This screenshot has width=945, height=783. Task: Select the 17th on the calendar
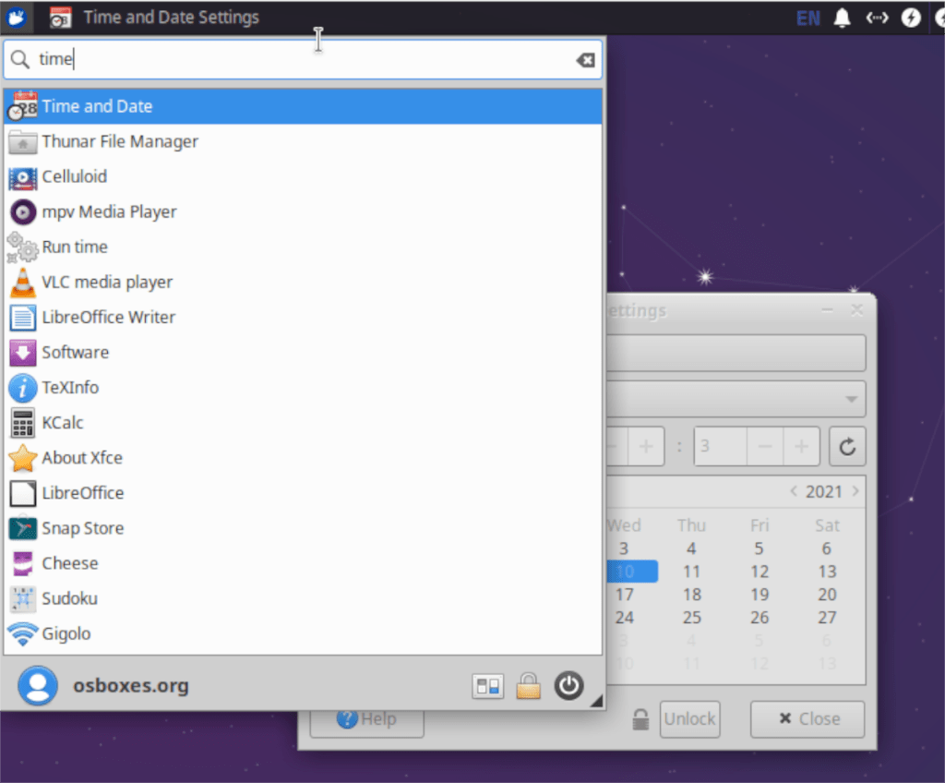(624, 594)
